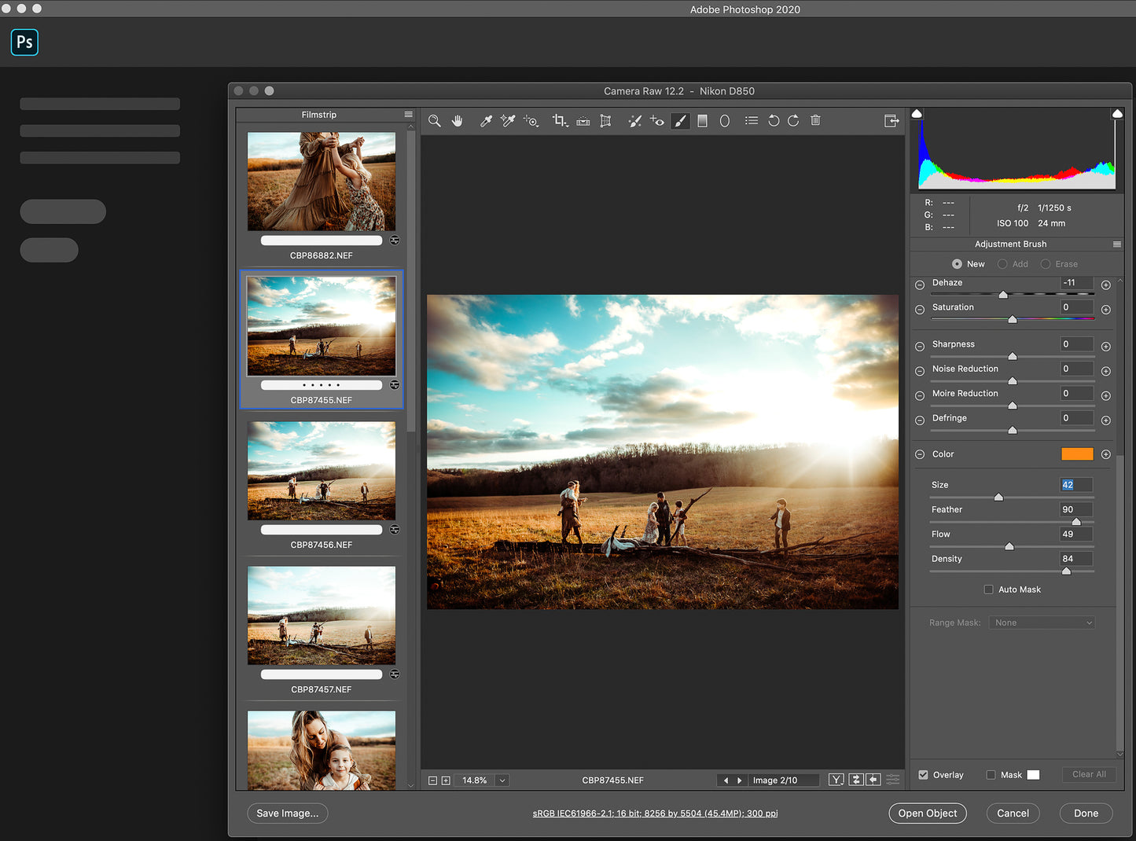Image resolution: width=1136 pixels, height=841 pixels.
Task: Open the Filmstrip panel menu
Action: coord(408,114)
